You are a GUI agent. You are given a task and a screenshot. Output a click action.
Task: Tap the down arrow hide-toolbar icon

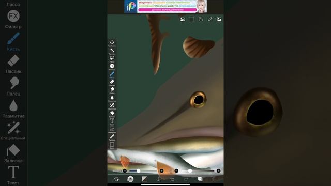tap(158, 179)
